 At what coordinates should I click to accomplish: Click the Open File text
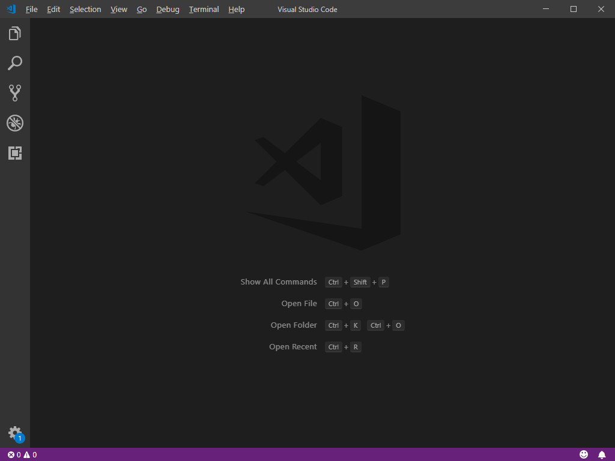299,303
